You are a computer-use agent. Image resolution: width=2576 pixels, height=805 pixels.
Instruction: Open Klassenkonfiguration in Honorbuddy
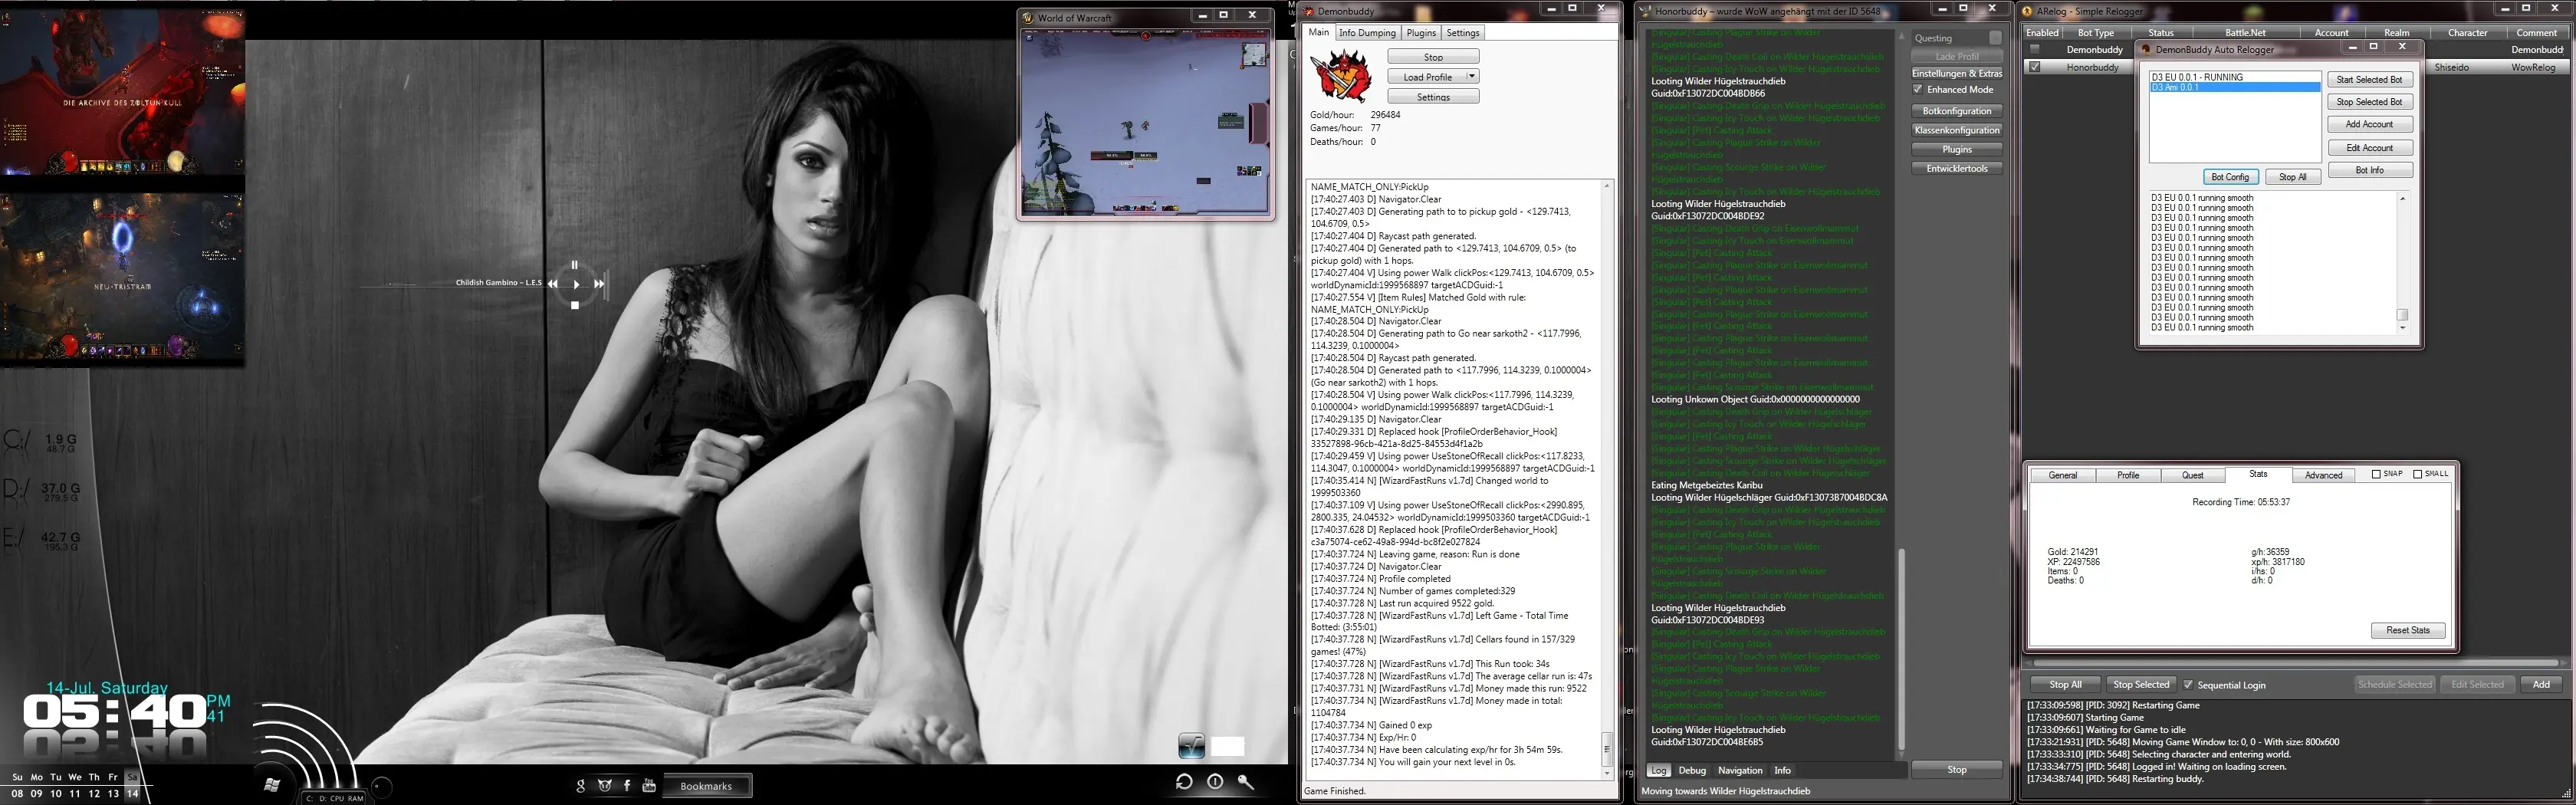(1957, 130)
